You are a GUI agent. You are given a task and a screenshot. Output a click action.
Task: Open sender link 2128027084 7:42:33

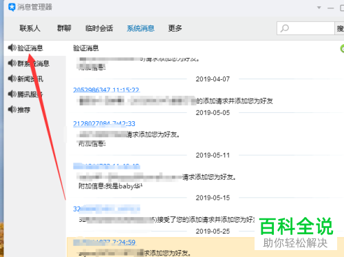click(x=104, y=123)
